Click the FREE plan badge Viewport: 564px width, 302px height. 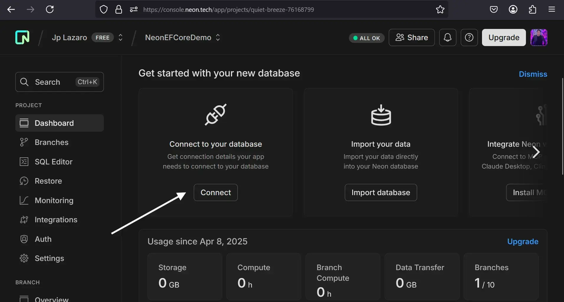tap(102, 37)
